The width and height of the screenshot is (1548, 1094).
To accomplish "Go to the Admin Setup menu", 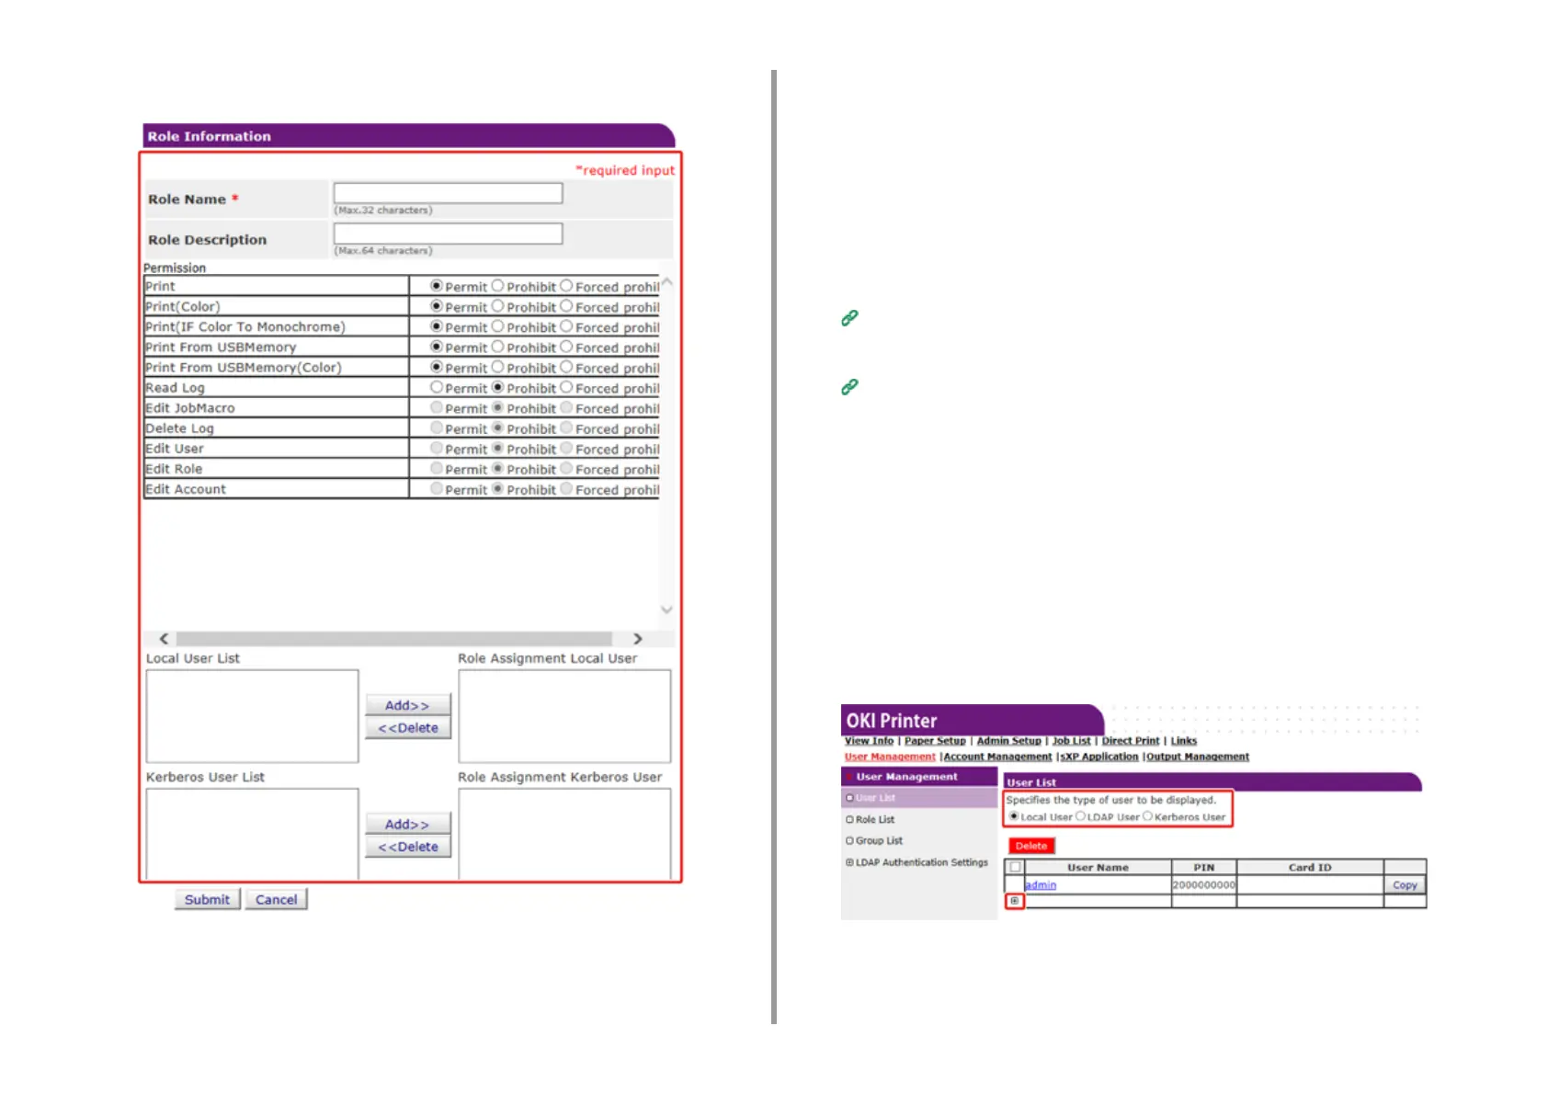I will [1008, 741].
